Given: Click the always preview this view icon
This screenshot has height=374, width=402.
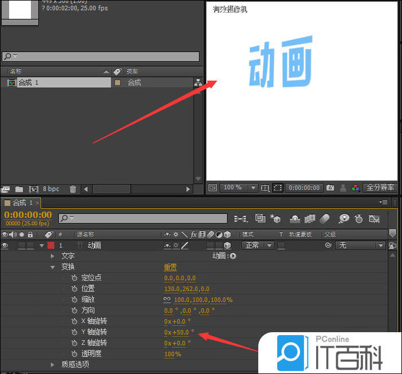Looking at the screenshot, I should pos(212,188).
